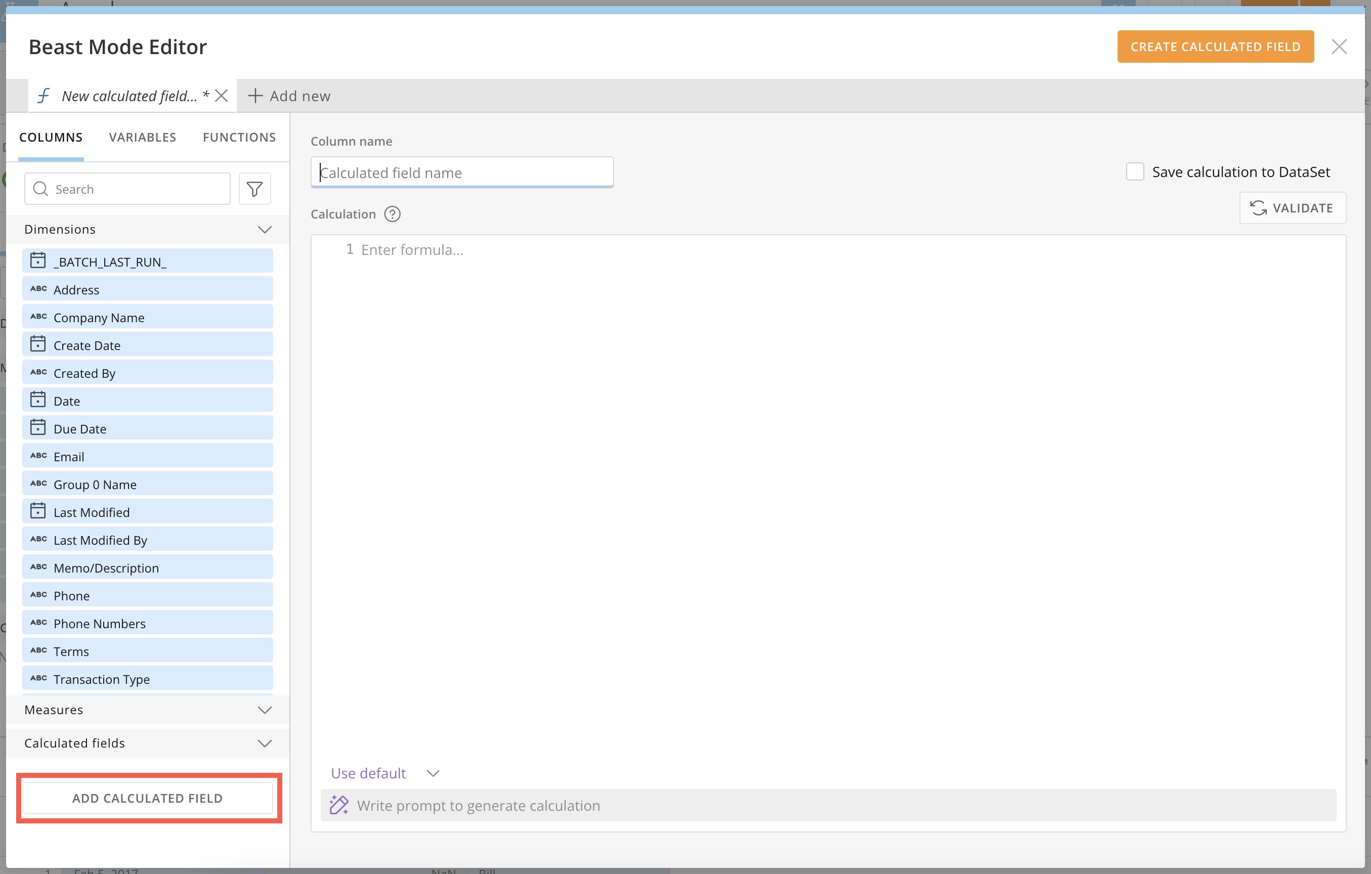1371x874 pixels.
Task: Click the Create Calculated Field button
Action: [x=1215, y=47]
